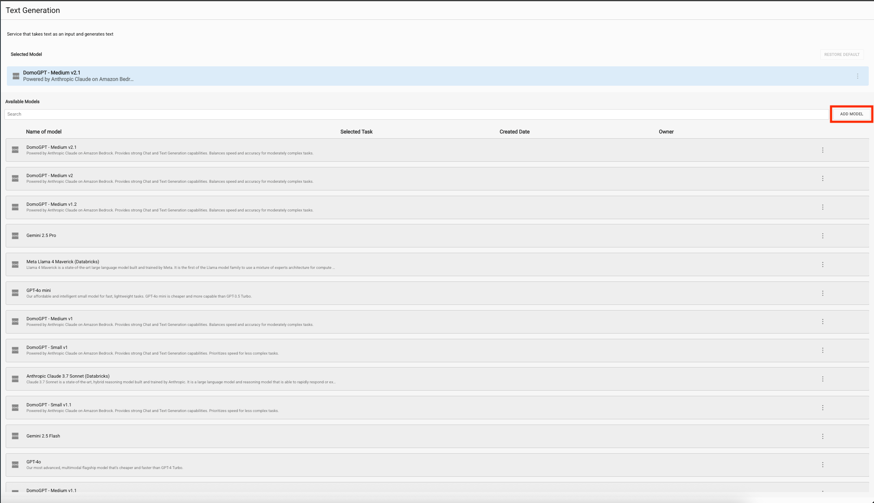This screenshot has height=503, width=874.
Task: Click the Selected Model label
Action: pos(26,54)
